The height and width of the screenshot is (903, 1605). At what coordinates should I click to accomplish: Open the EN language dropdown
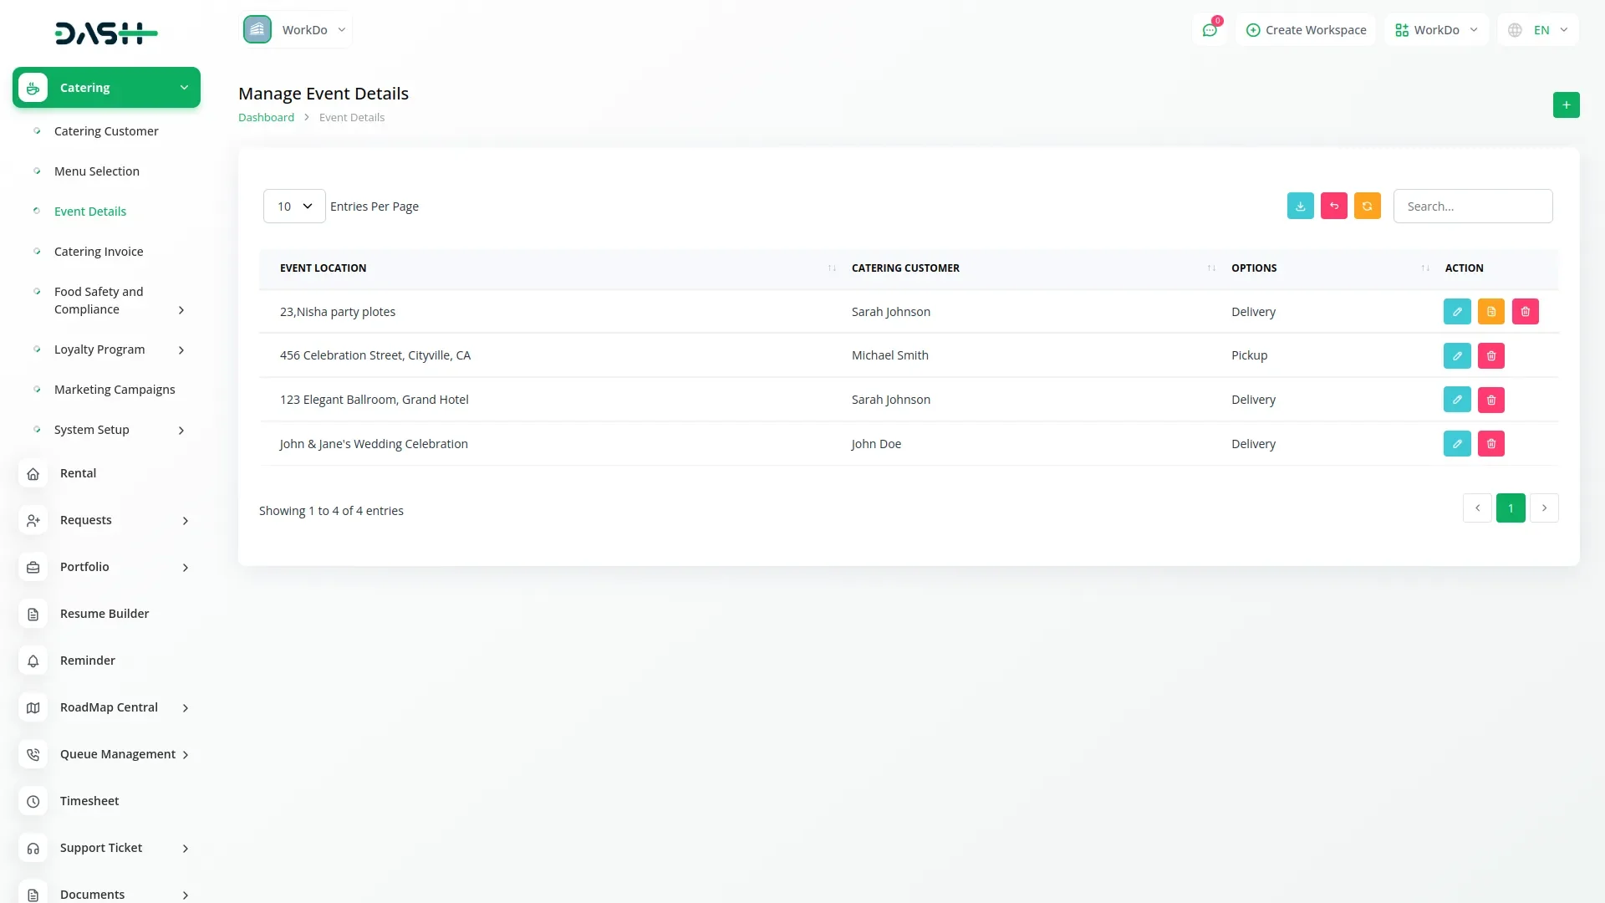coord(1538,30)
